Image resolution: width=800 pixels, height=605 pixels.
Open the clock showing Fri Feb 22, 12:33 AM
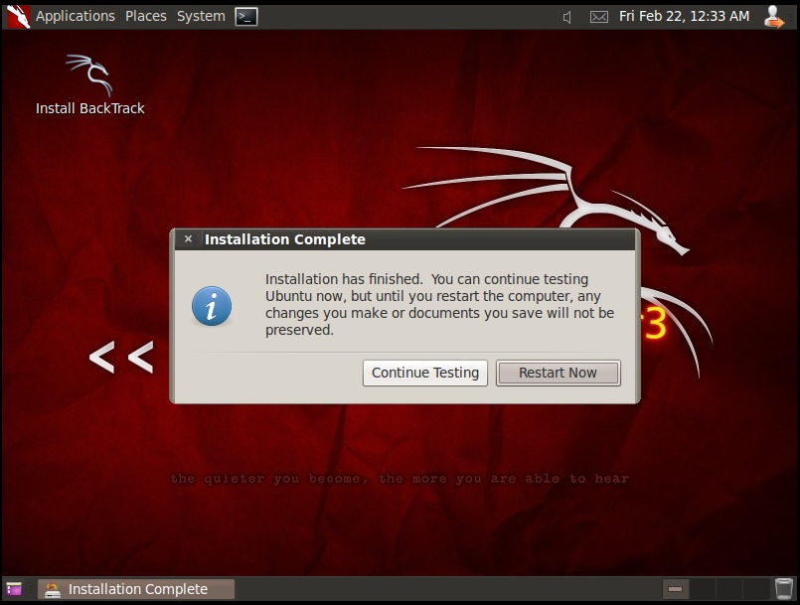684,16
